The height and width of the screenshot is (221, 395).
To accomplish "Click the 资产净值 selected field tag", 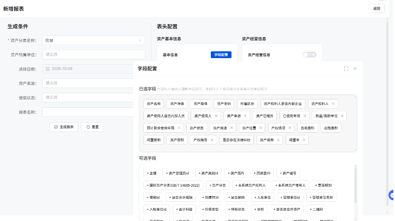I will 177,104.
